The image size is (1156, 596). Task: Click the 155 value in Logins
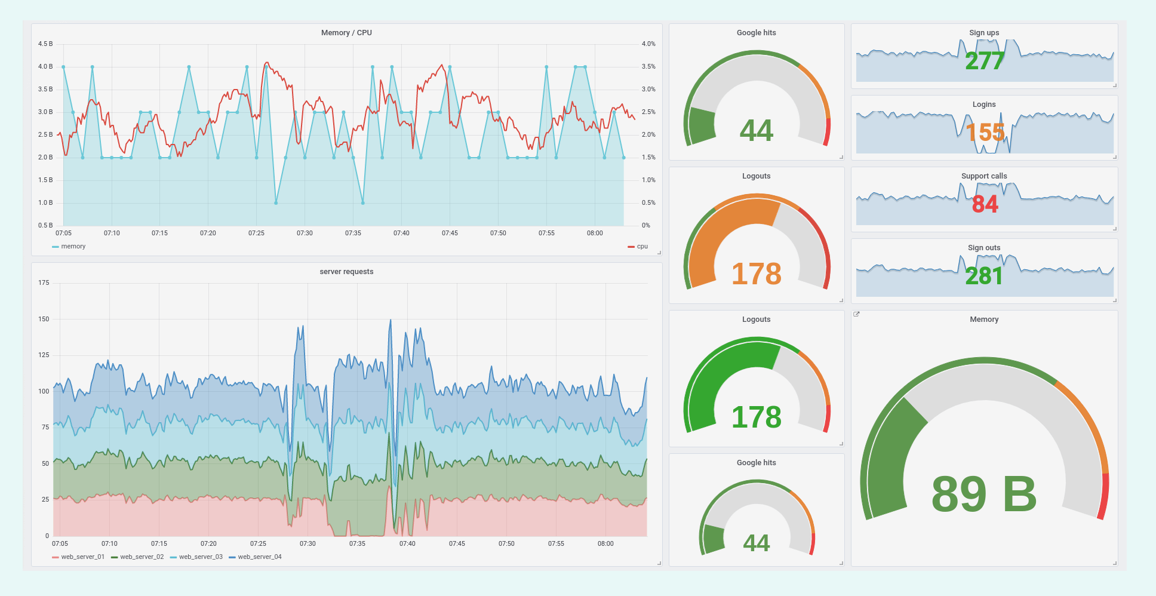(x=985, y=133)
